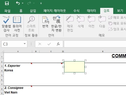
Task: Expand the Name Box dropdown arrow
Action: point(25,44)
